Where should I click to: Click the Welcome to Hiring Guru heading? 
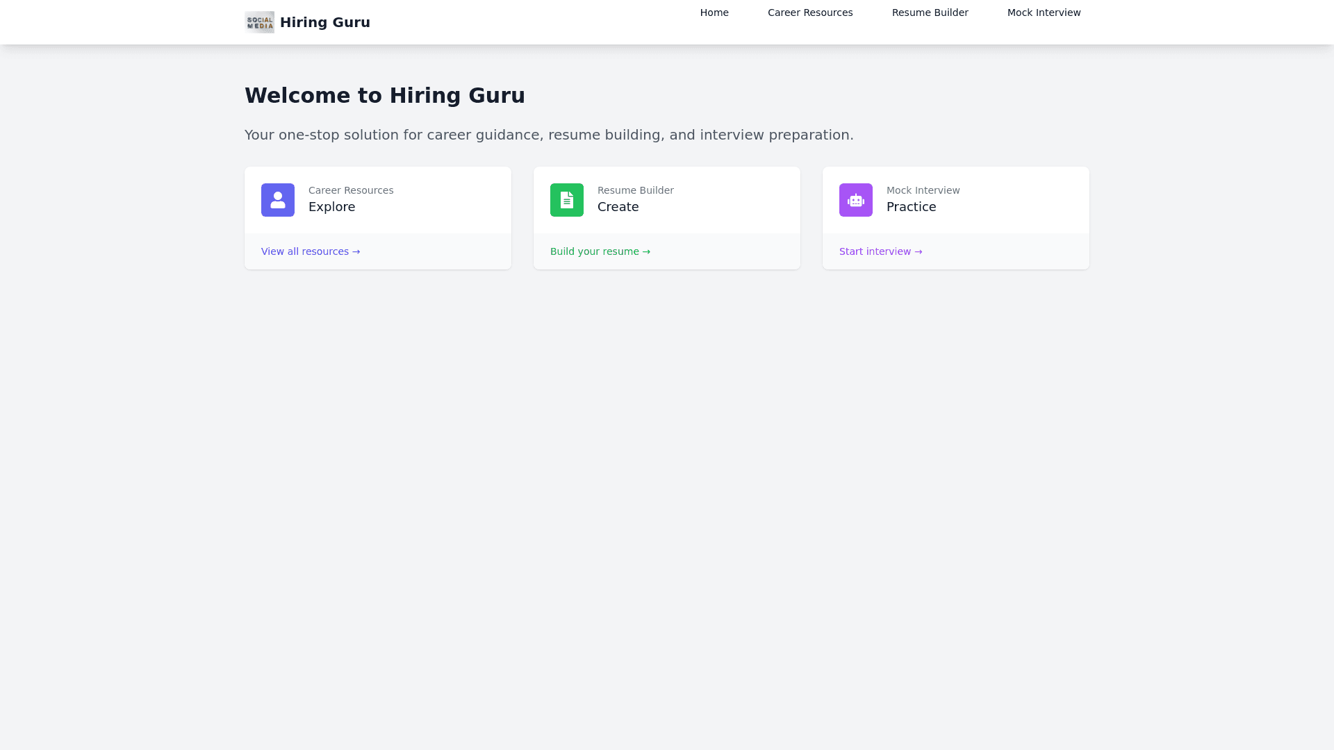click(384, 96)
